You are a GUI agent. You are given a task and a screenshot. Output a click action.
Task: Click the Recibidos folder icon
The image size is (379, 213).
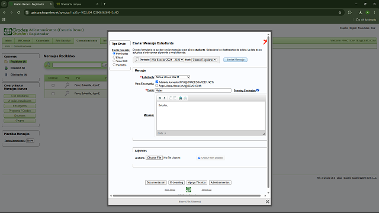point(6,62)
